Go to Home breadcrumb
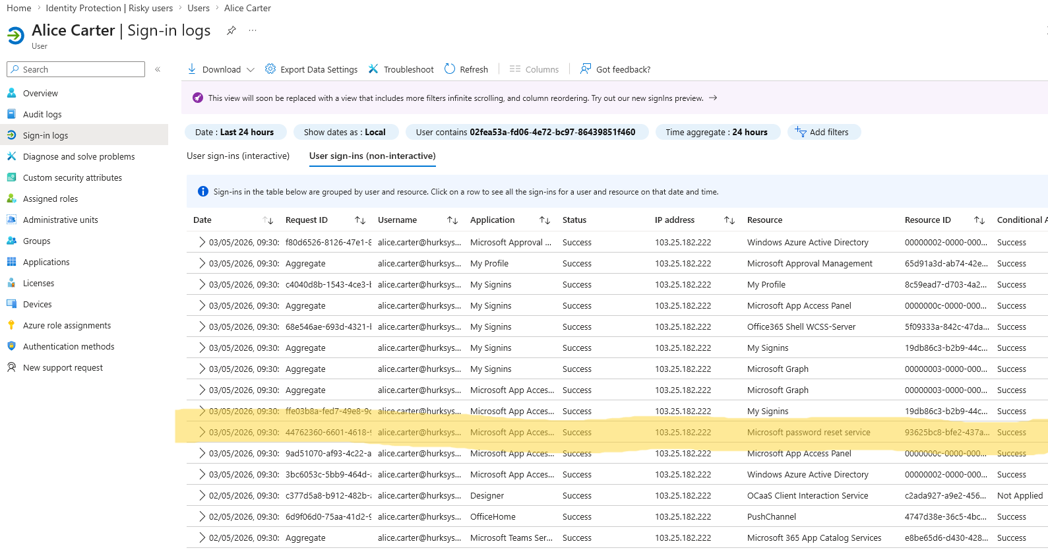Screen dimensions: 1048x550 point(19,8)
